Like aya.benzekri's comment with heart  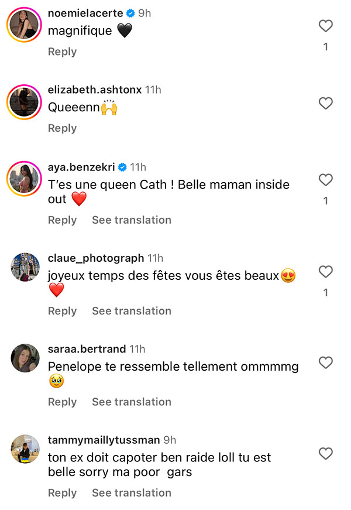(x=325, y=180)
